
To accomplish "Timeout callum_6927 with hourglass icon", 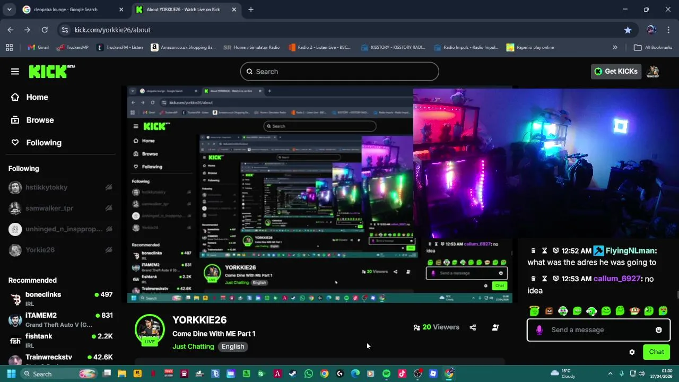I will (x=544, y=279).
